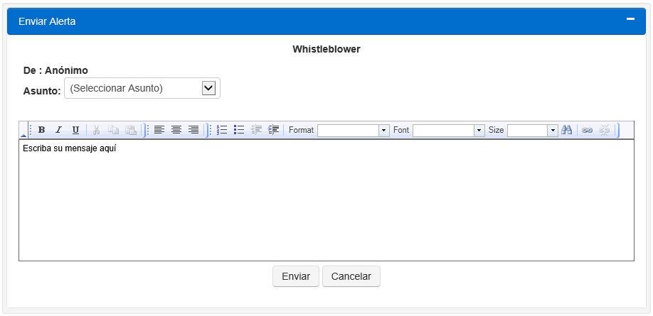
Task: Click the paste clipboard icon
Action: coord(131,130)
